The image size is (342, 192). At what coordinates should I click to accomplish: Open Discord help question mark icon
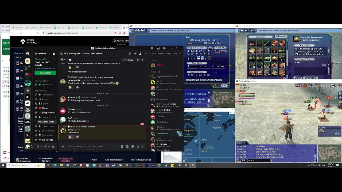(x=164, y=48)
